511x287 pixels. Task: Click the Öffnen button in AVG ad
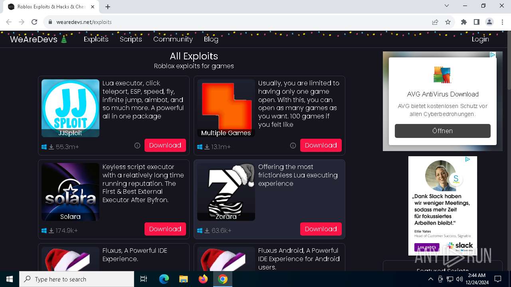pyautogui.click(x=443, y=131)
